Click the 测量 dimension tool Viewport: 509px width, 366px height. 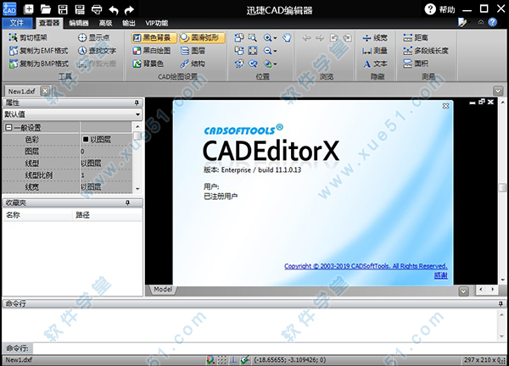(375, 51)
